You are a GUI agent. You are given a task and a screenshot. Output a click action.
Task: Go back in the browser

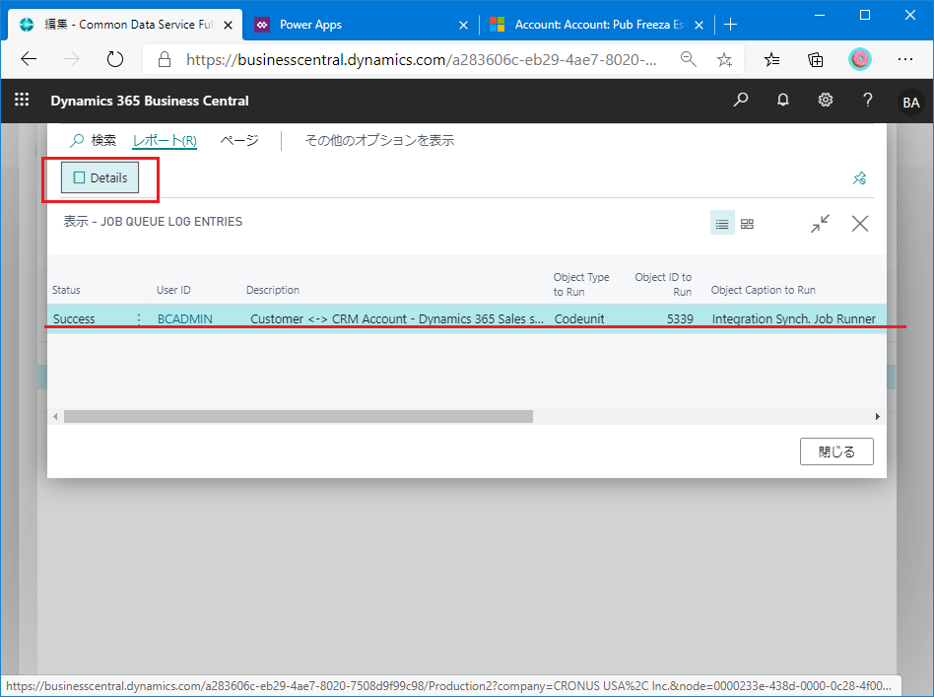pyautogui.click(x=29, y=59)
